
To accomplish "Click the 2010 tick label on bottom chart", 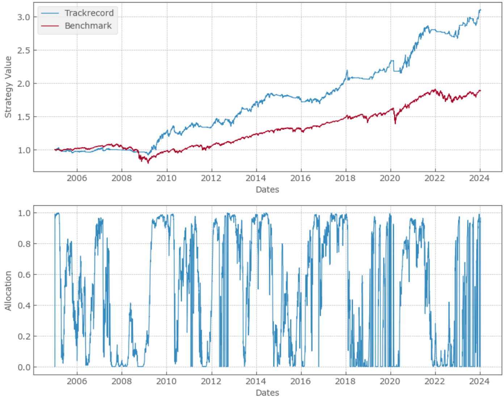I will pyautogui.click(x=166, y=381).
